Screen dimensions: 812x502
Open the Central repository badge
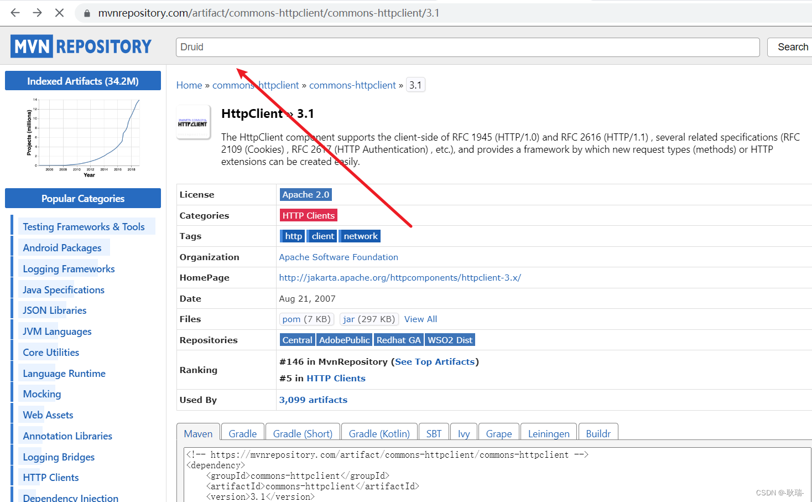pos(297,340)
